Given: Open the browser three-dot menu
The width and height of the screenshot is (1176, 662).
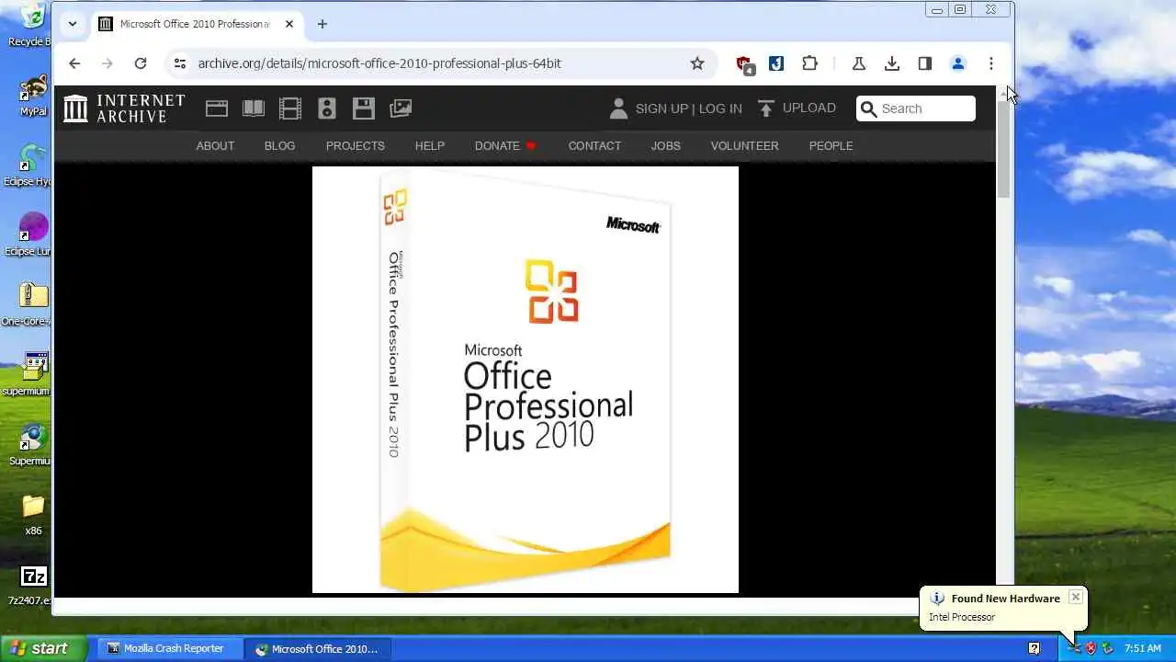Looking at the screenshot, I should [990, 63].
